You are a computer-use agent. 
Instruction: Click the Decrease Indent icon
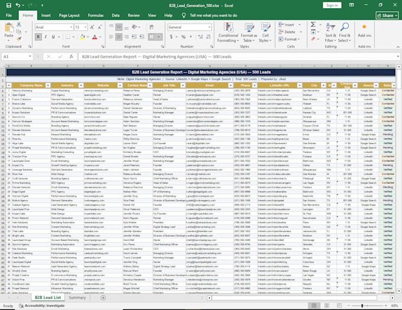134,37
